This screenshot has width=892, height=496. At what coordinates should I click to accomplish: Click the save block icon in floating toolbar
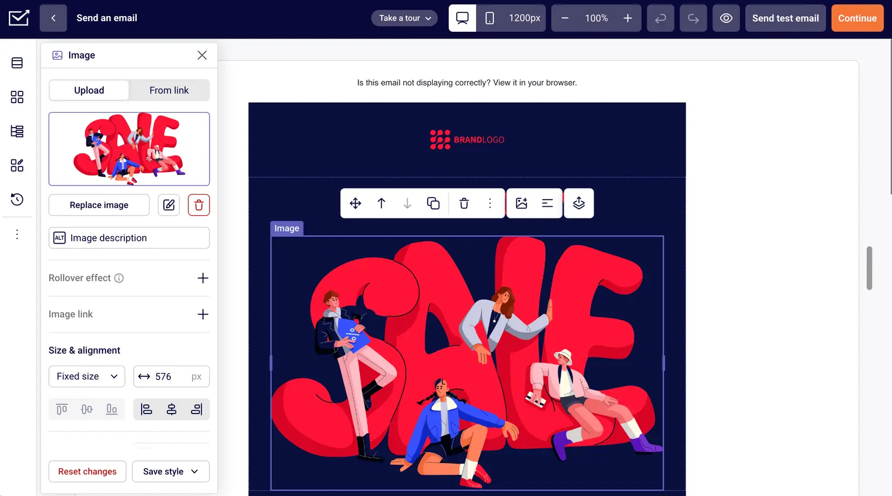click(x=579, y=203)
